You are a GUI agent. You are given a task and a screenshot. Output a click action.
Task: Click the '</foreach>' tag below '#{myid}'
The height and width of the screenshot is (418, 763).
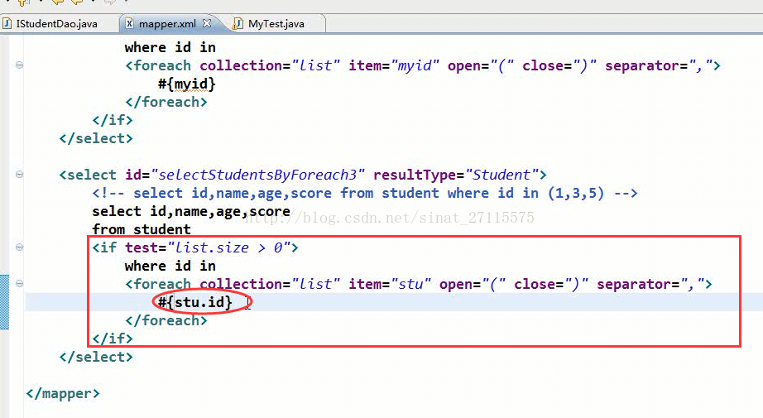[x=166, y=102]
